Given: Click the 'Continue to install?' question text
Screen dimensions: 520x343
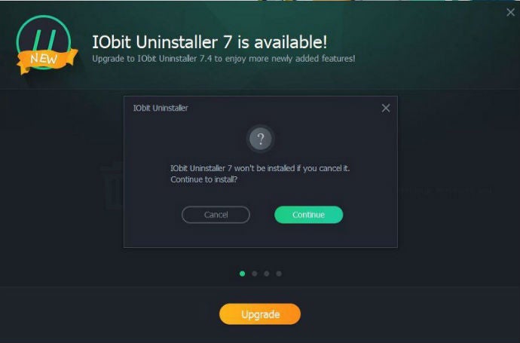Looking at the screenshot, I should (204, 179).
